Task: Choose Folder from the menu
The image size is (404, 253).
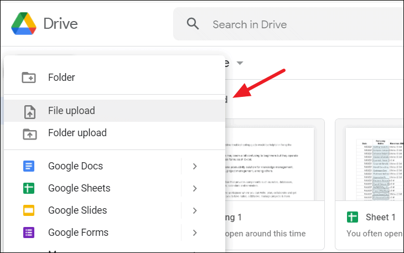Action: [115, 78]
